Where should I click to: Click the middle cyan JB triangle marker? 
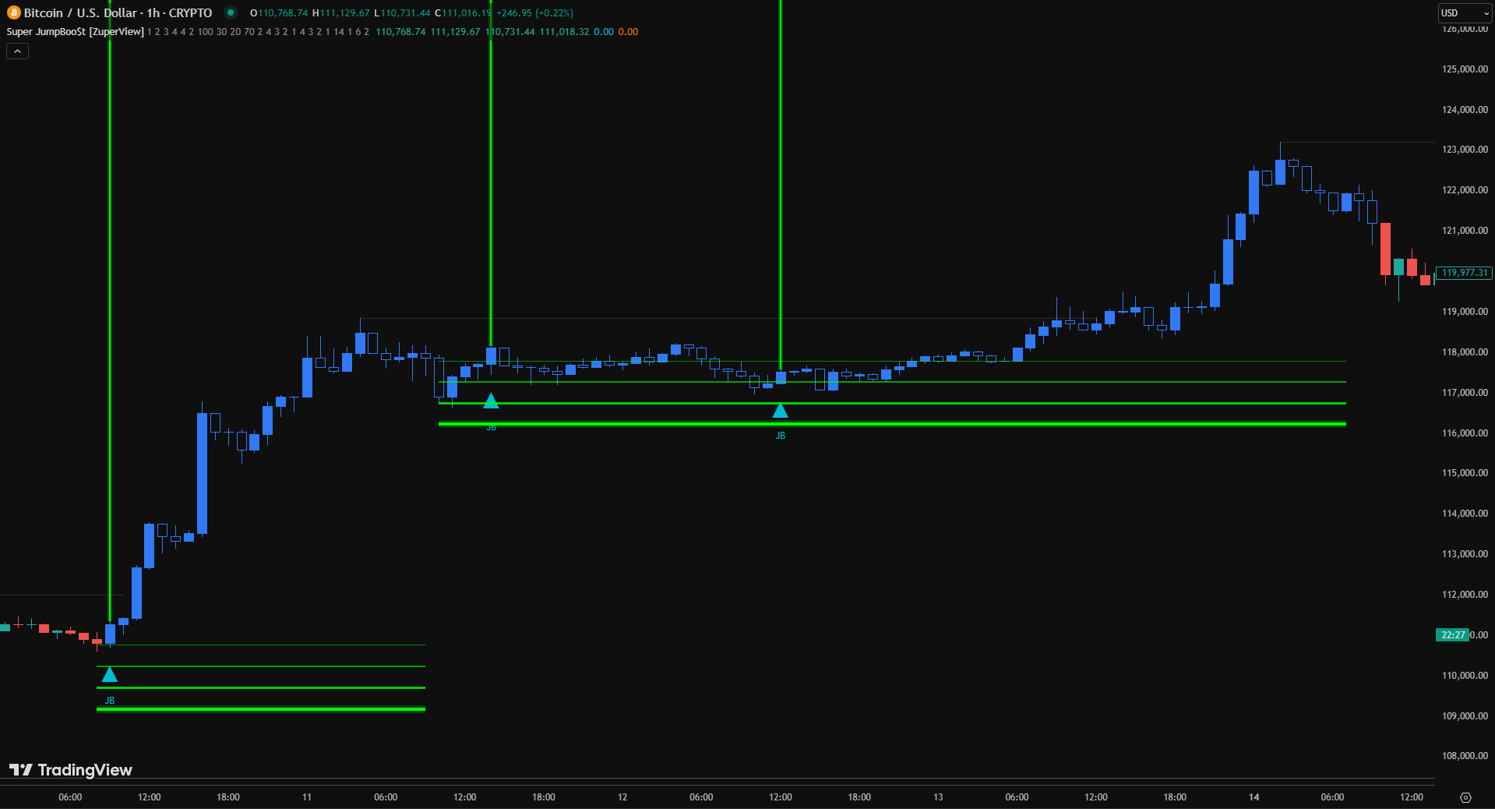tap(491, 401)
